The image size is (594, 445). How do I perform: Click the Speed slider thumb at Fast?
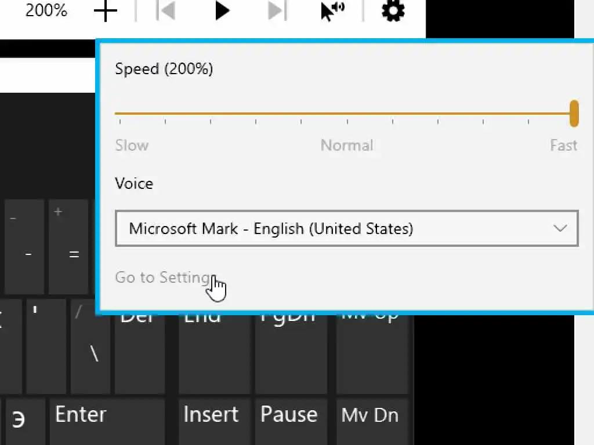click(574, 113)
